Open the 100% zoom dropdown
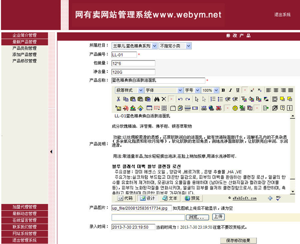 (210, 90)
